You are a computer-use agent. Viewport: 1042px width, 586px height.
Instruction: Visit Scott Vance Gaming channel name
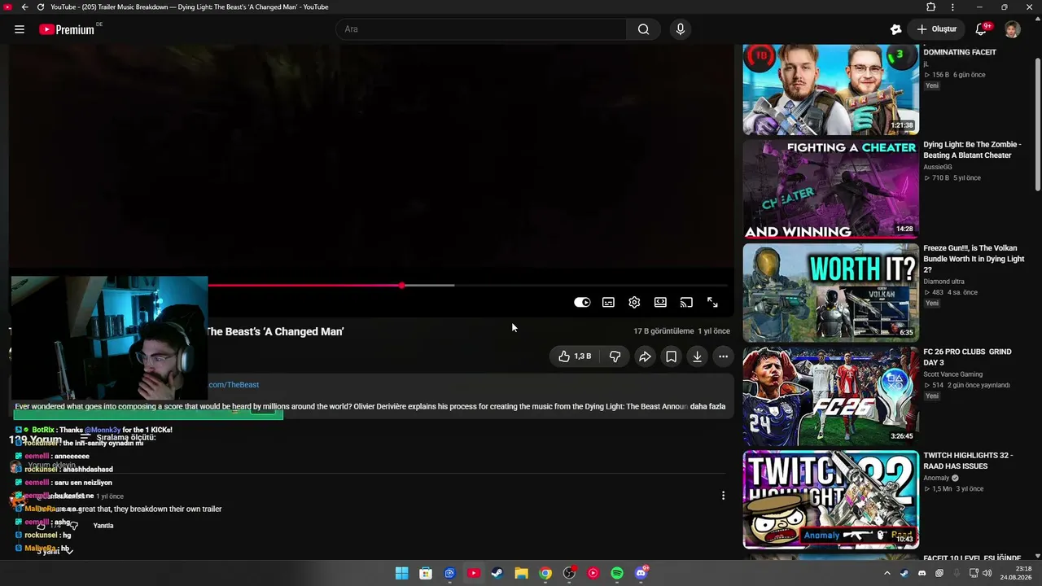pyautogui.click(x=953, y=374)
